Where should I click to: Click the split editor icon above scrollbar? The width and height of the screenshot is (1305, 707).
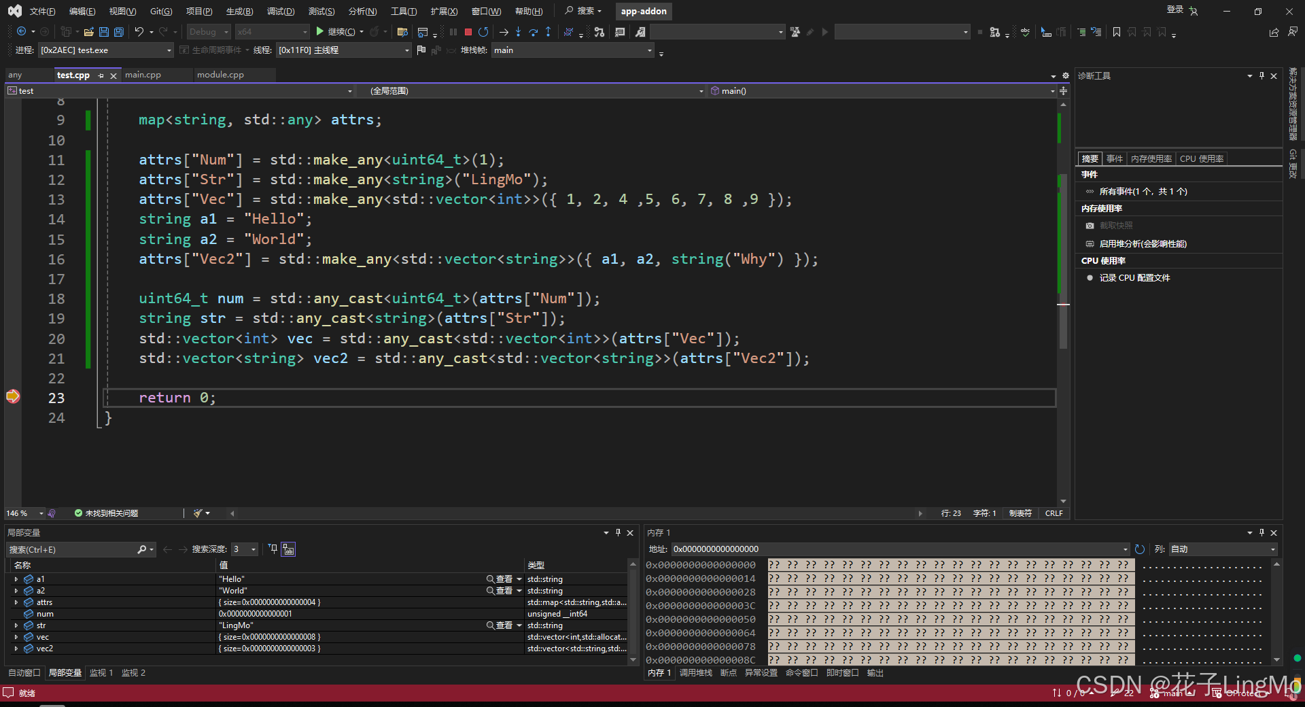click(1063, 90)
